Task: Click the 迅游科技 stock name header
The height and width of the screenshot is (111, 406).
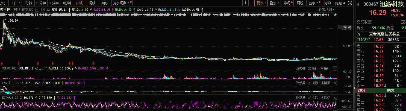Action: (392, 4)
